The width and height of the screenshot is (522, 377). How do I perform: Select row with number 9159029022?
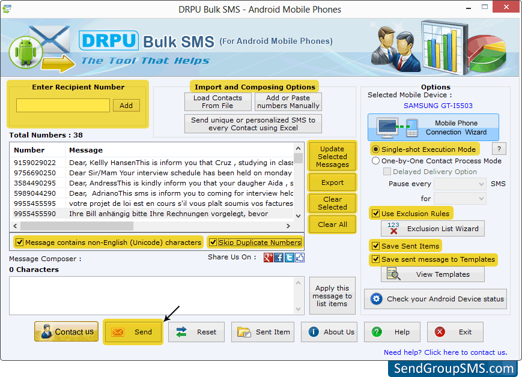pos(152,163)
